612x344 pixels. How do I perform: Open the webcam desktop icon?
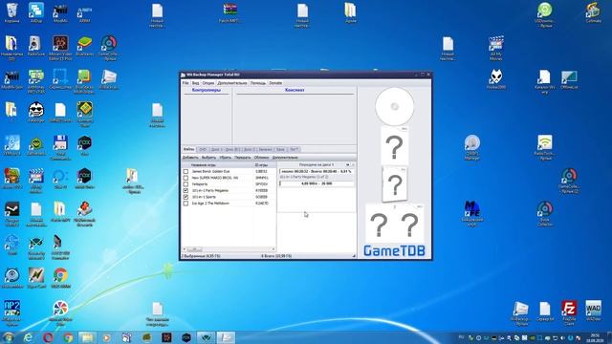(12, 278)
